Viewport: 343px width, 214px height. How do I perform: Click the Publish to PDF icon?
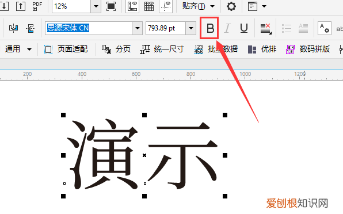coord(37,6)
